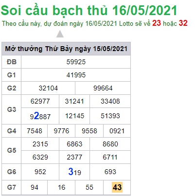196x196 pixels.
Task: Click G2 number 99664
Action: 103,88
